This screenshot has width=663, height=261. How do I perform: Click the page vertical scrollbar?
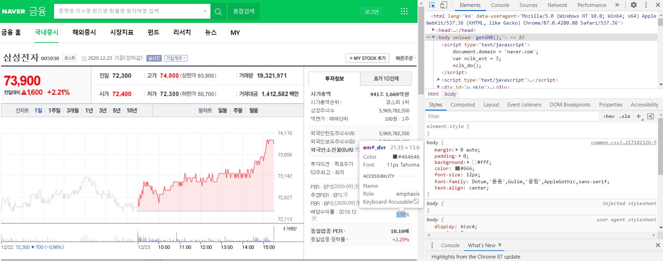(421, 50)
